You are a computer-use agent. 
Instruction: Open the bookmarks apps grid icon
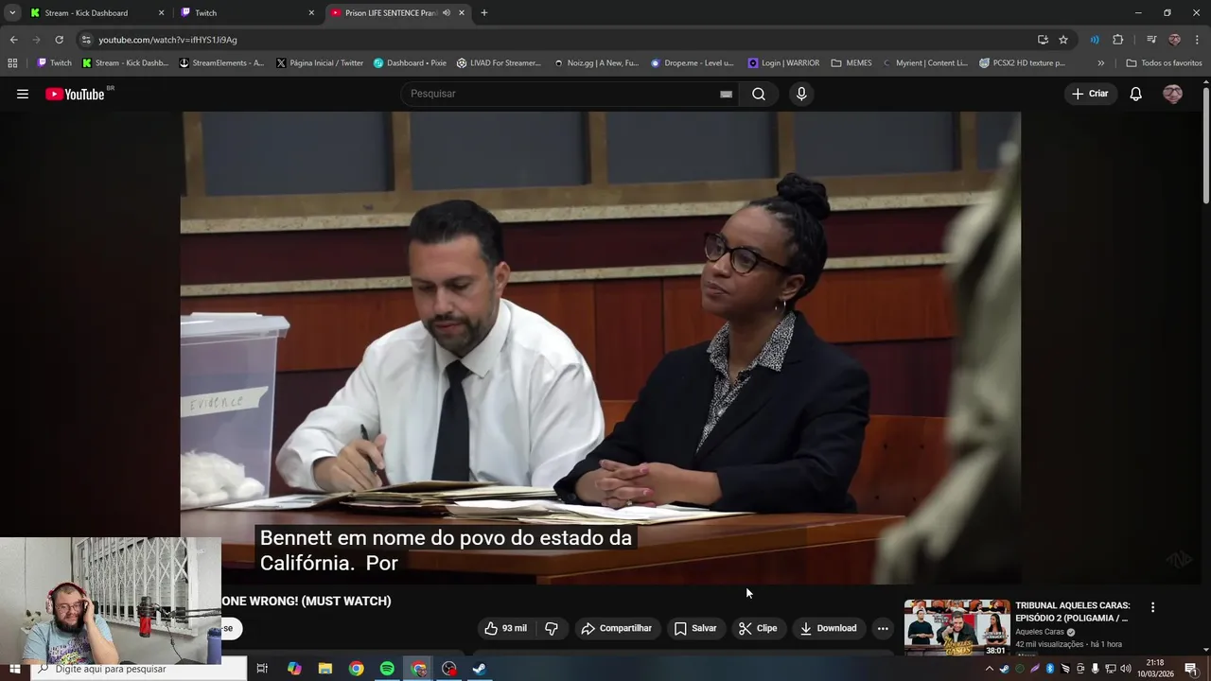pyautogui.click(x=12, y=63)
